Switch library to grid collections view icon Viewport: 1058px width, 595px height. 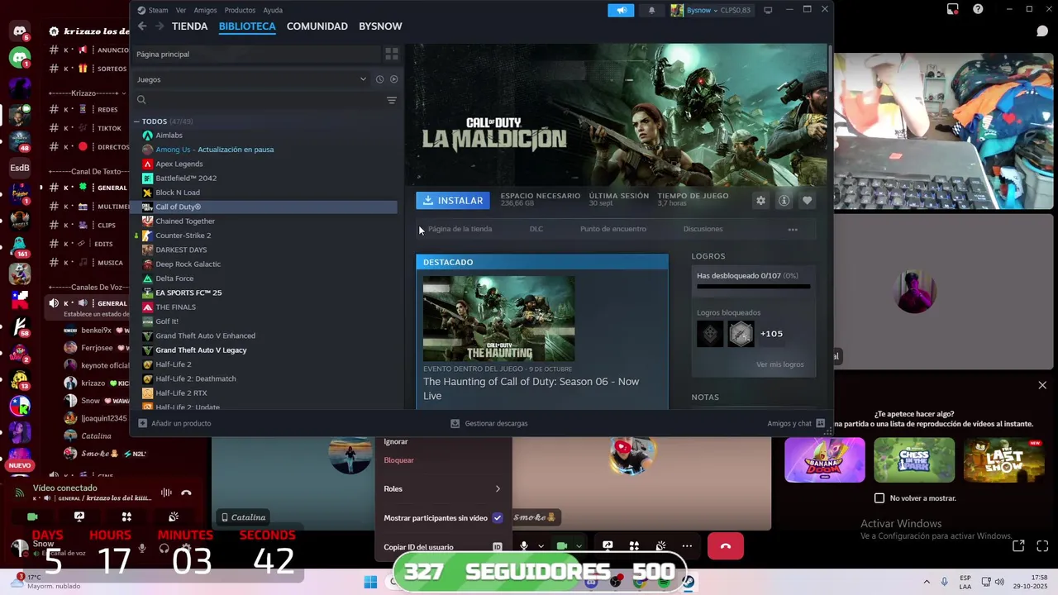tap(392, 54)
